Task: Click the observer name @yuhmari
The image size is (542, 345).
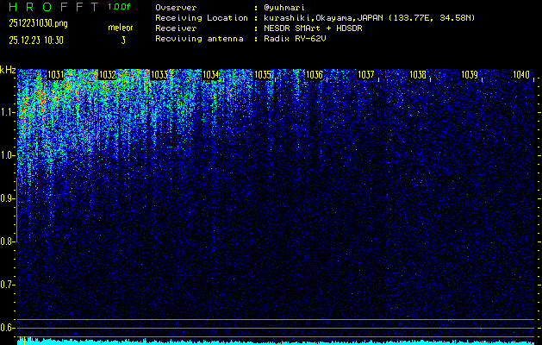Action: 288,7
